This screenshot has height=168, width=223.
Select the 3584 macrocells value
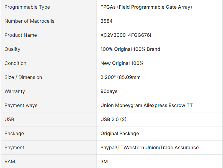(106, 21)
